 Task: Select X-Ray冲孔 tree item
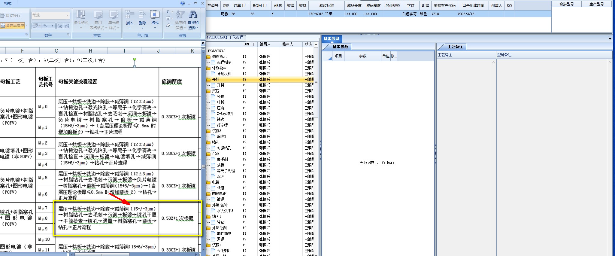click(x=225, y=114)
